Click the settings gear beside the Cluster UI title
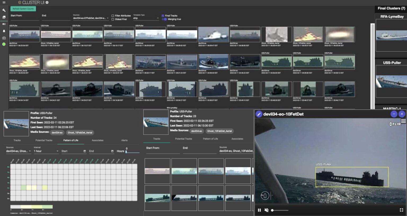The image size is (407, 216). coord(47,2)
